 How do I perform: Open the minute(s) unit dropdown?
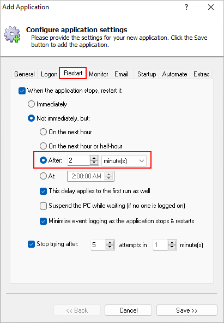coord(124,160)
